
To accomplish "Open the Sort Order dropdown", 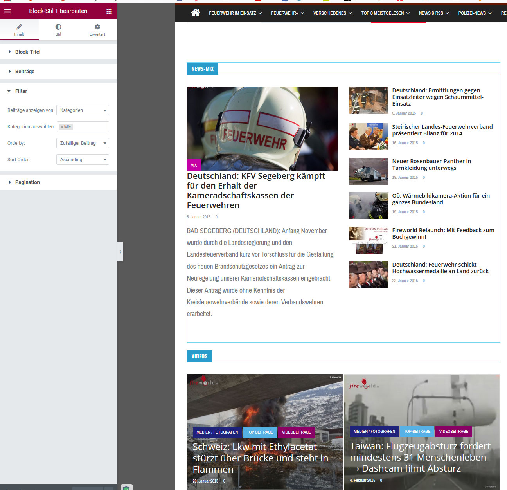I will click(83, 160).
